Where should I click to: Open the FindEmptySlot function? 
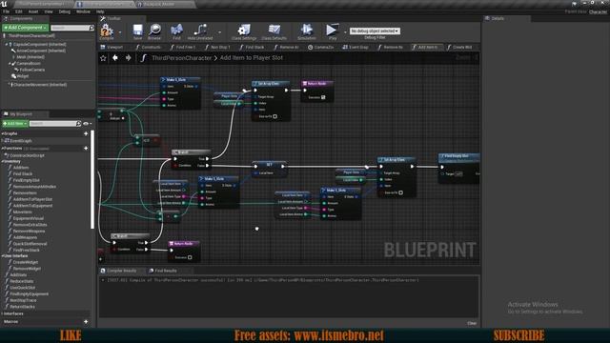tap(26, 180)
